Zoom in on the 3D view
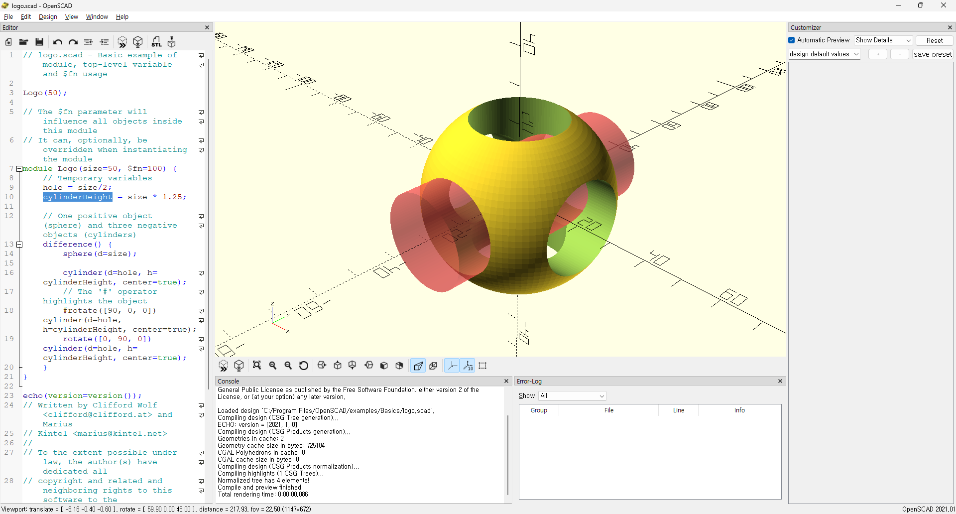Viewport: 956px width, 514px height. click(273, 366)
